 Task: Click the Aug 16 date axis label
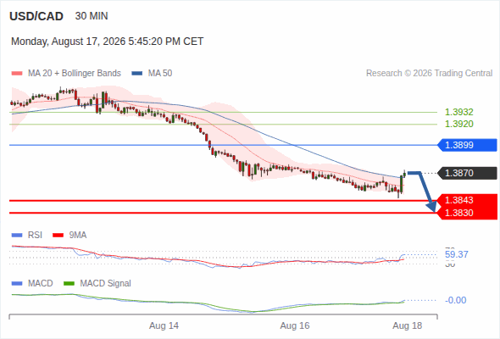(x=295, y=325)
